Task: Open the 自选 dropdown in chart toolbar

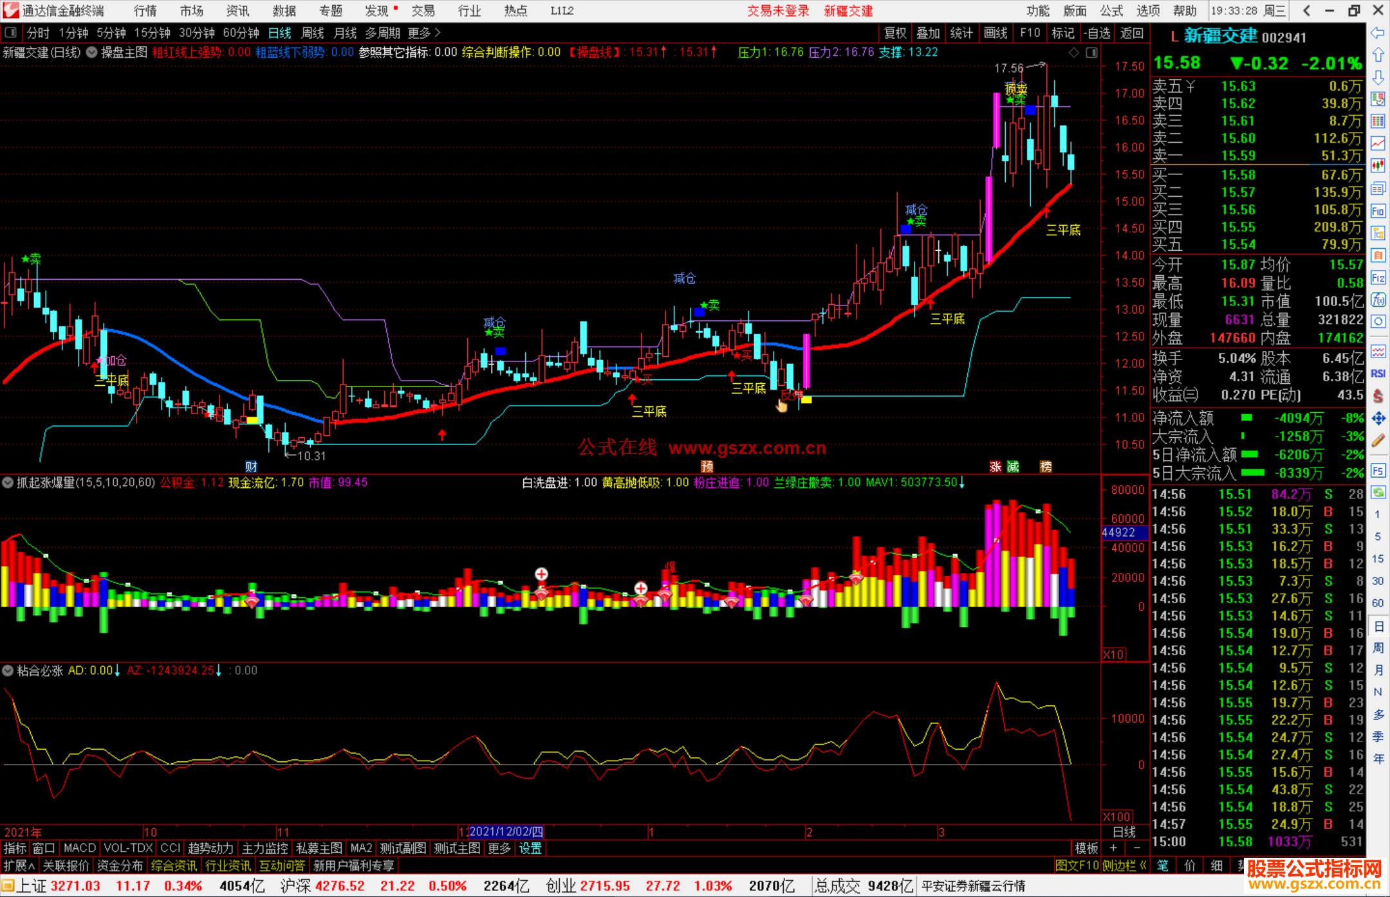Action: [1097, 33]
